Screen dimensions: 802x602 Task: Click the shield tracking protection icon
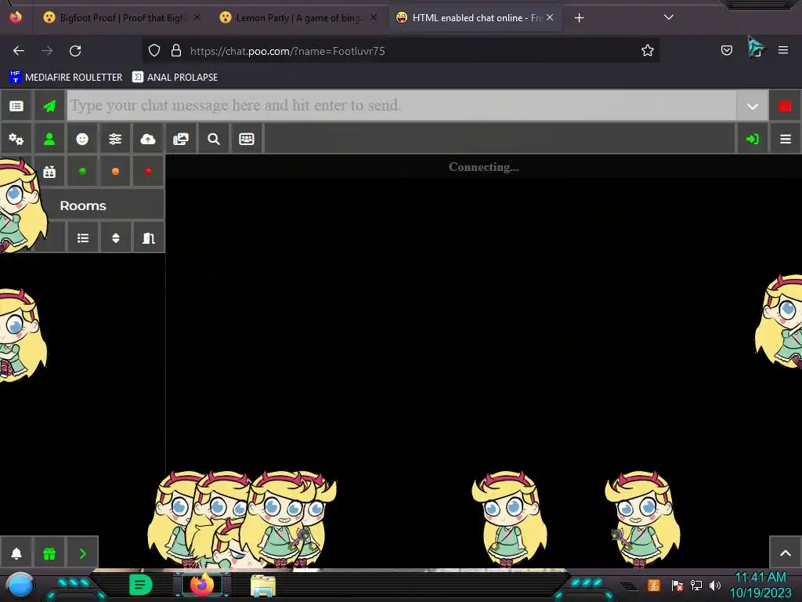click(154, 50)
